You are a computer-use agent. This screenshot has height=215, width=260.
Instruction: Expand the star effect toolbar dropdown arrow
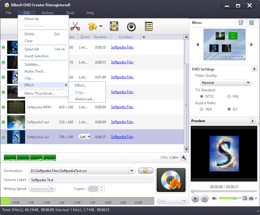point(101,26)
